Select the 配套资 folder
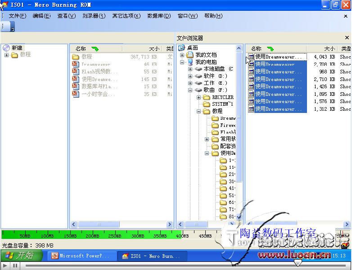 223,146
